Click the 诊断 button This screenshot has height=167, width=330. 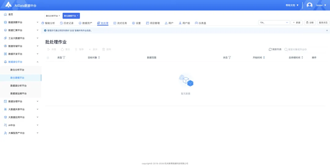(310, 23)
